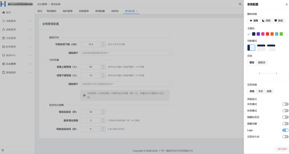Select 灵动 tab style
Screen dimensions: 289x154
pyautogui.click(x=252, y=91)
